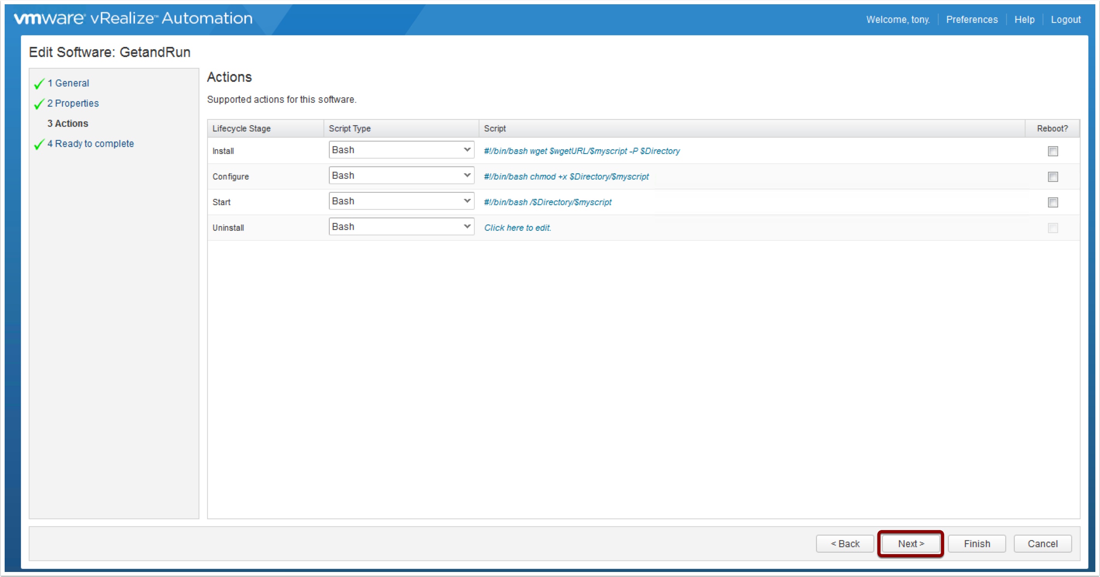Check the Reboot box for Configure
This screenshot has height=577, width=1100.
[1053, 177]
